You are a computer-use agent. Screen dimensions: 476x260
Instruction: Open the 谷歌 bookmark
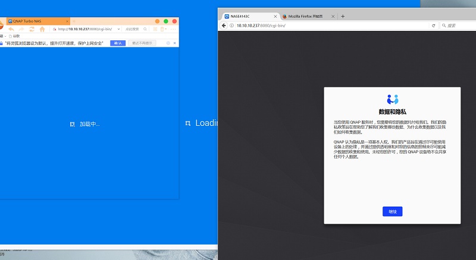tap(14, 36)
